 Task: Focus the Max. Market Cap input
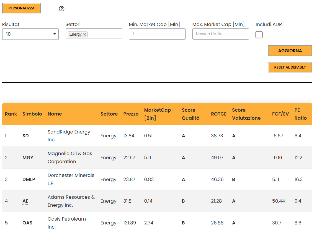pos(220,34)
